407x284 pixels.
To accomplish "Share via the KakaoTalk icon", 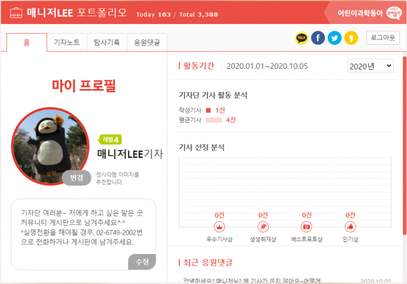I will (302, 39).
